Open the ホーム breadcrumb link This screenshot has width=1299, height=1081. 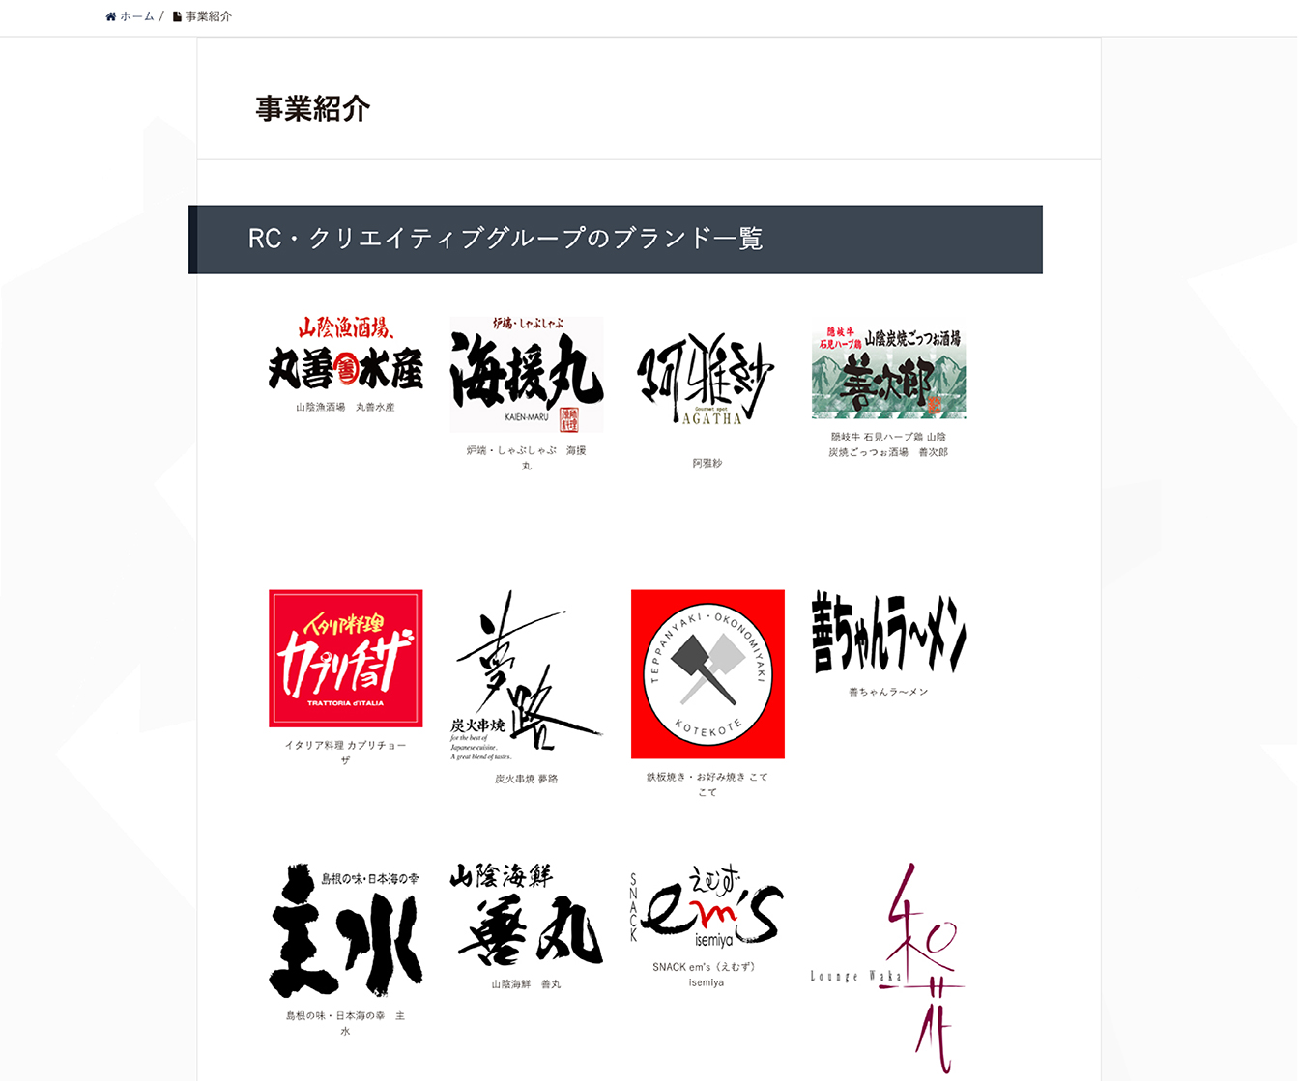click(136, 16)
